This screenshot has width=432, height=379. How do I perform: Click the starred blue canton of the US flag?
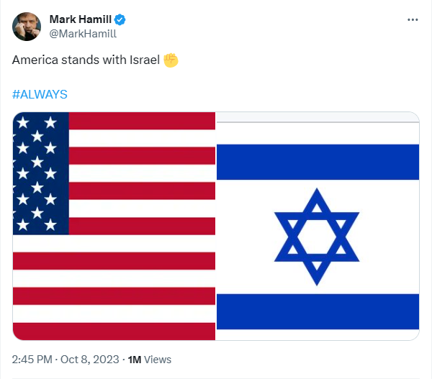40,173
